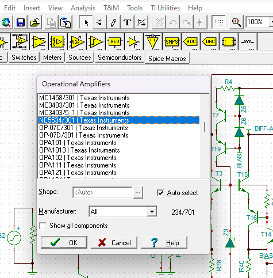Viewport: 273px width, 278px height.
Task: Switch to the Meters component tab
Action: coord(52,58)
